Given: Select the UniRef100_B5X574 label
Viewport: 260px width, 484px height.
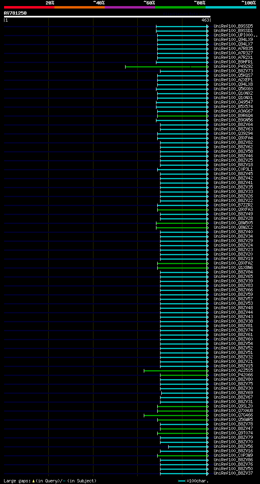Looking at the screenshot, I should [233, 107].
